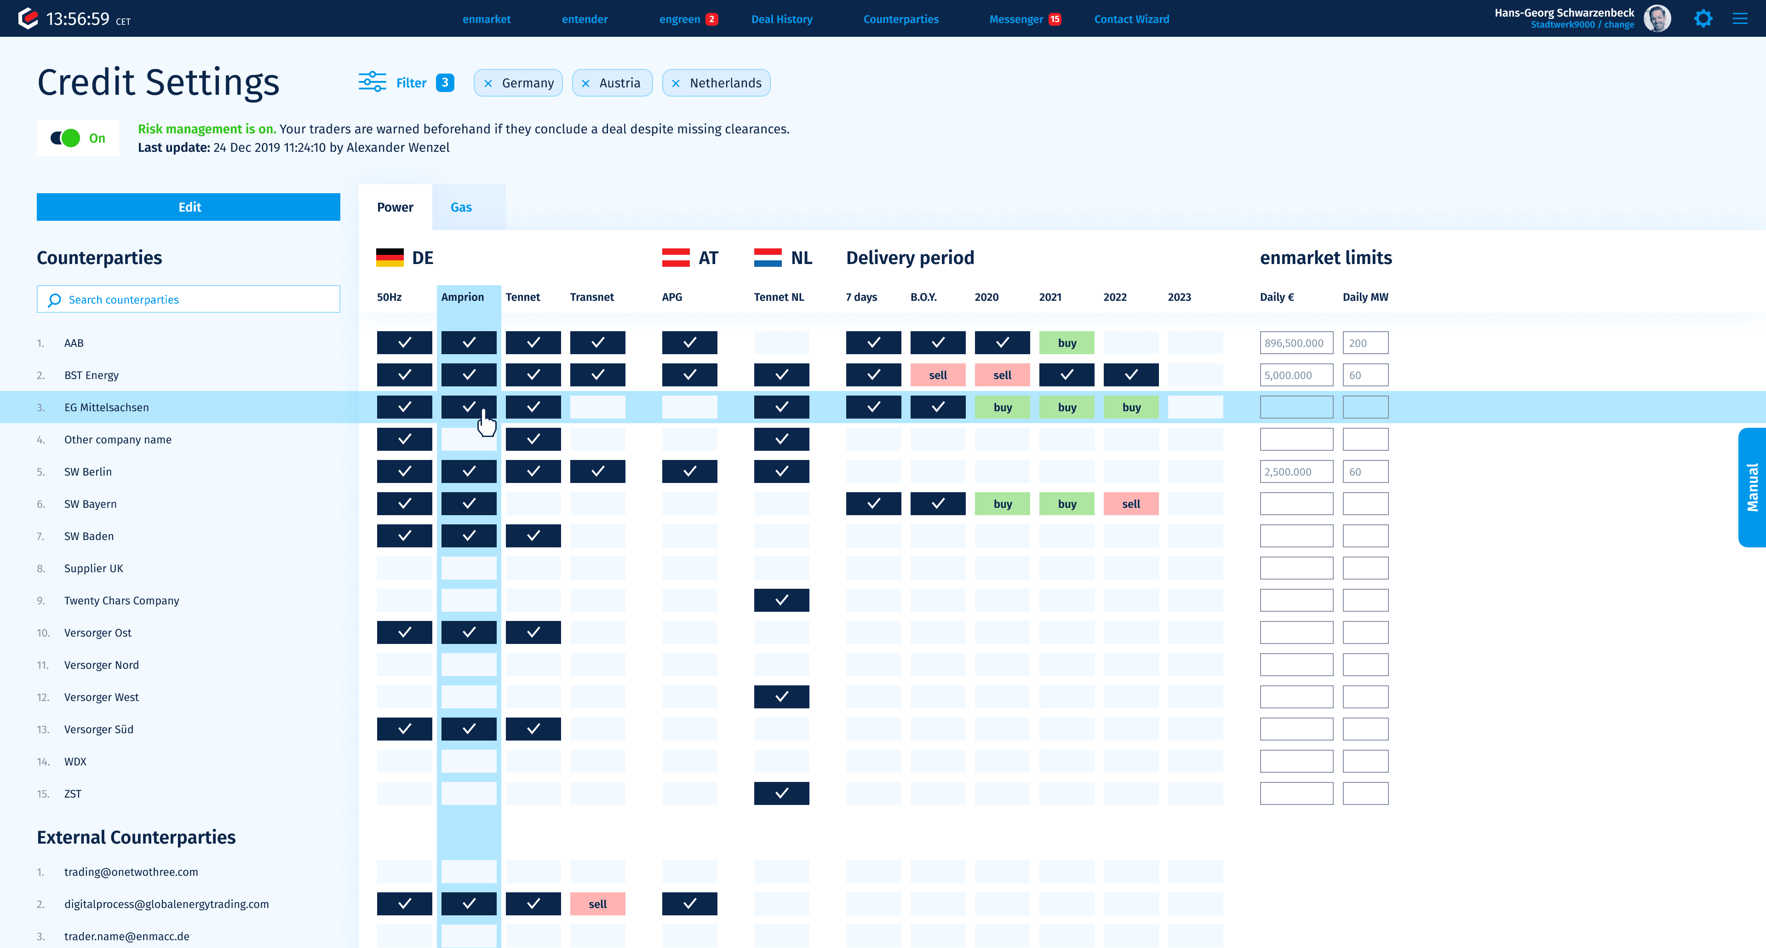Click the Austrian flag icon

coord(676,258)
